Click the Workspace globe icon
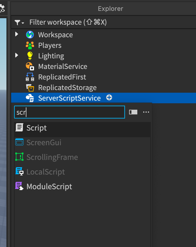Image resolution: width=196 pixels, height=247 pixels. tap(30, 35)
